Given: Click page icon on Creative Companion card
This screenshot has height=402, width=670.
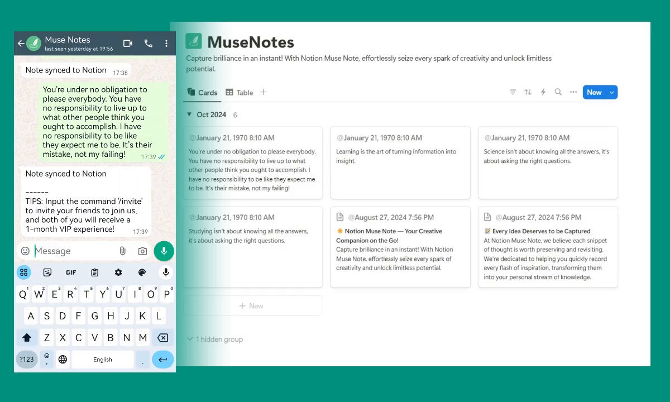Looking at the screenshot, I should click(x=340, y=217).
